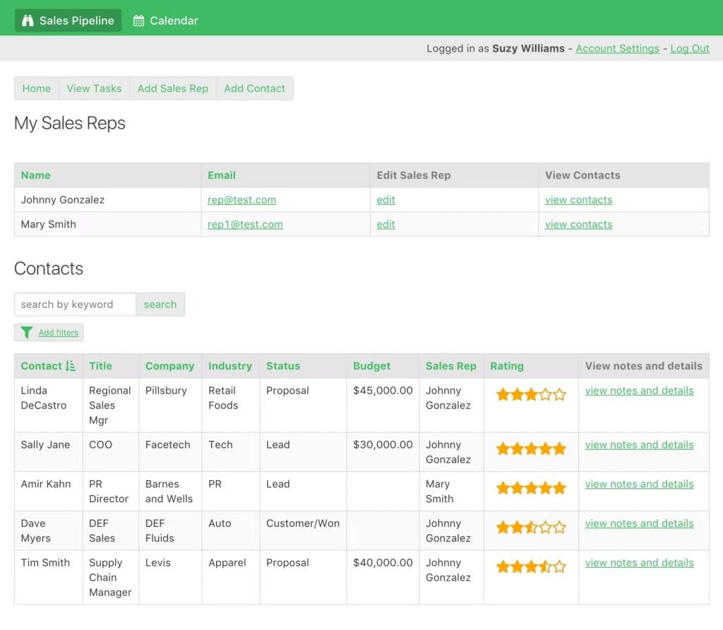Click Add Contact
The height and width of the screenshot is (630, 723).
[254, 88]
